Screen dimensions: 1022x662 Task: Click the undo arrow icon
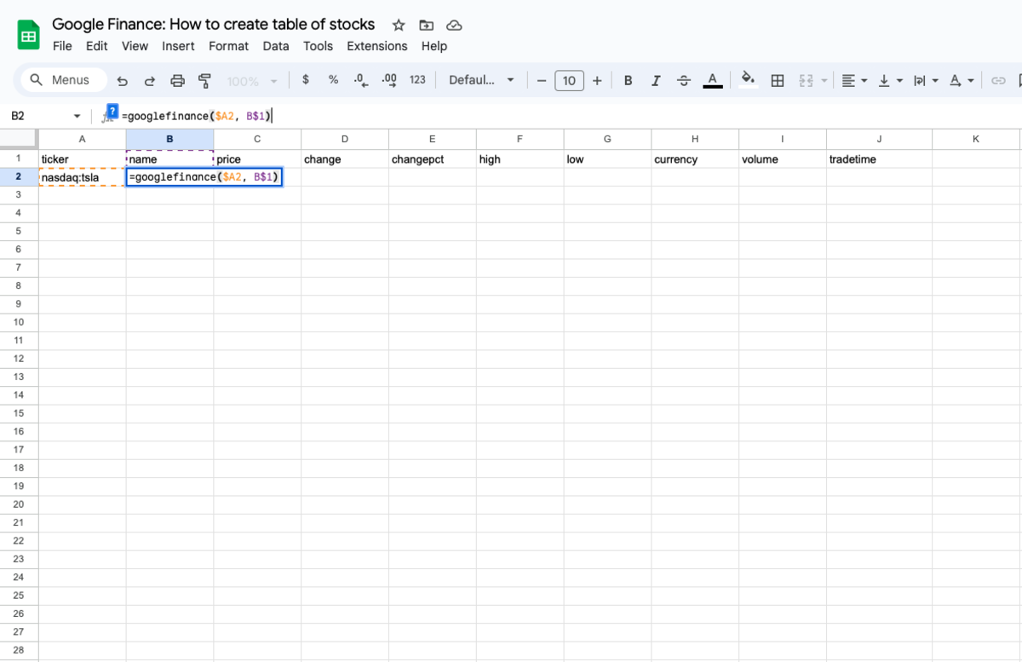pyautogui.click(x=123, y=80)
